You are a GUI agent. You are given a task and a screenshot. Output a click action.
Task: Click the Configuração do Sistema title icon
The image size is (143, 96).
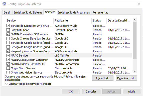4,4
